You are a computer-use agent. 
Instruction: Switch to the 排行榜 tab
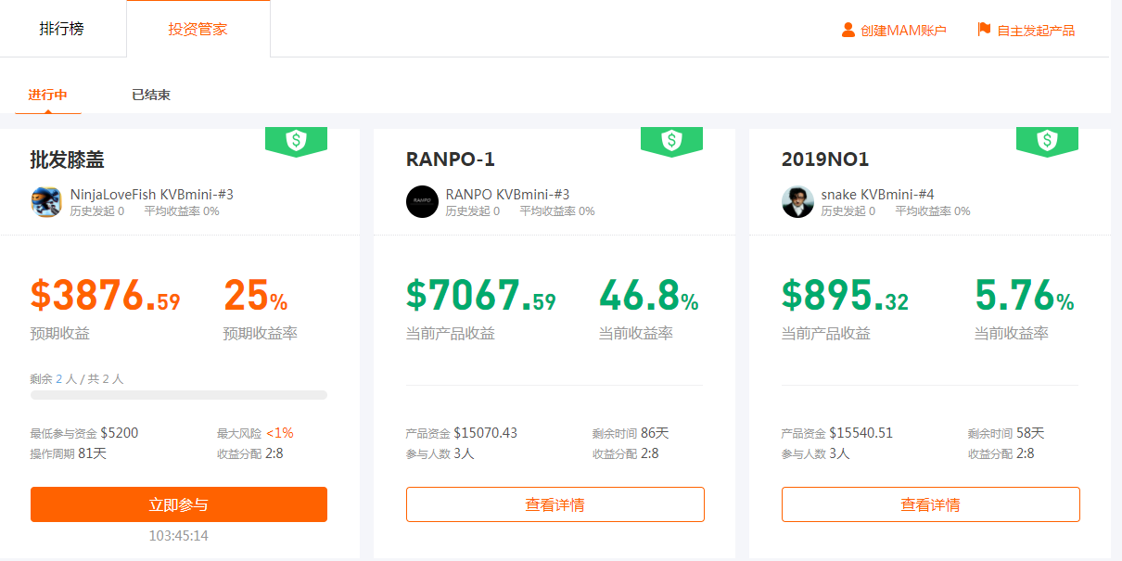point(62,29)
